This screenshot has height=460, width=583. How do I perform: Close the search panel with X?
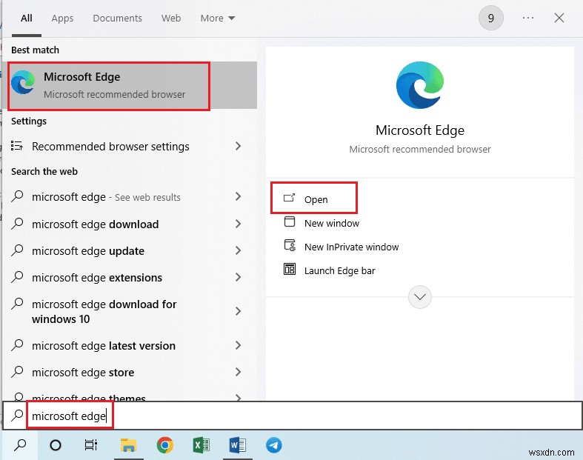pyautogui.click(x=559, y=18)
